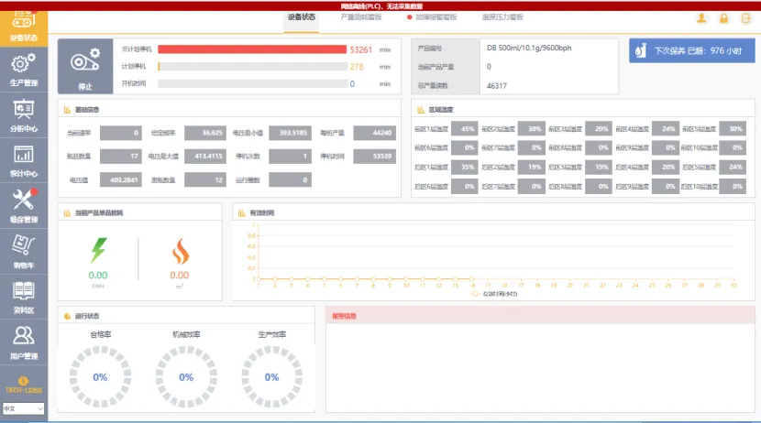Click the 停止 machine status tile

point(86,66)
